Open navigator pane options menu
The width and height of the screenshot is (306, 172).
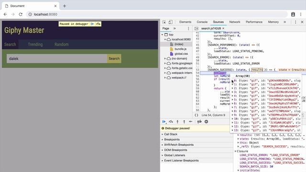(188, 29)
